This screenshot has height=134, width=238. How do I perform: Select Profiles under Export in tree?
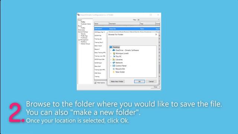pos(83,28)
